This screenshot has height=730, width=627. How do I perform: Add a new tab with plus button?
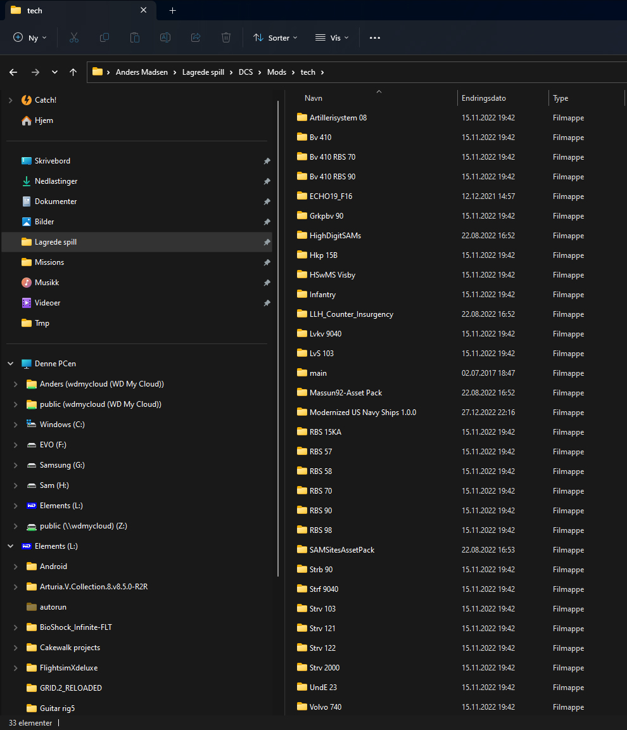click(x=172, y=10)
